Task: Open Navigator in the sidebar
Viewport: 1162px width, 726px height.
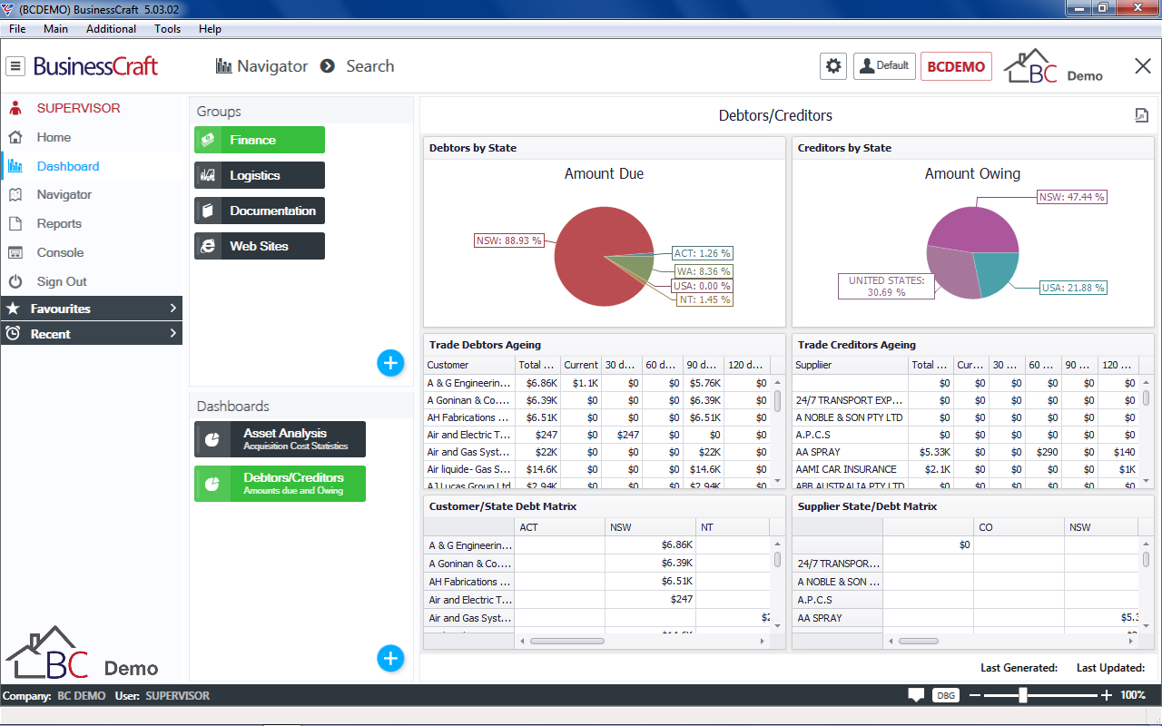Action: pos(64,194)
